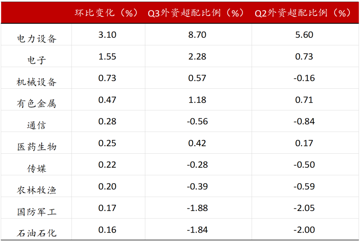The image size is (360, 242).
Task: Click the 石油石化 row label
Action: (37, 233)
